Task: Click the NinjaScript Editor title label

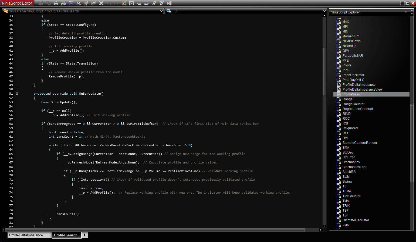Action: 17,3
